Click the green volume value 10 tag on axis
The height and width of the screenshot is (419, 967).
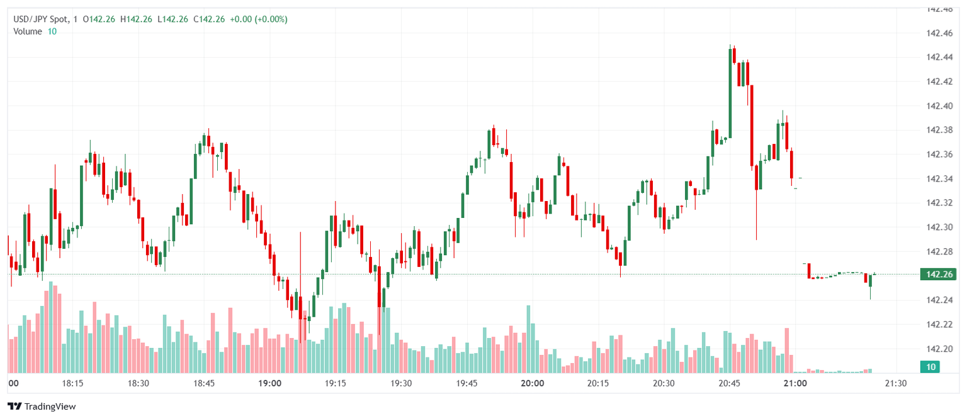tap(929, 367)
